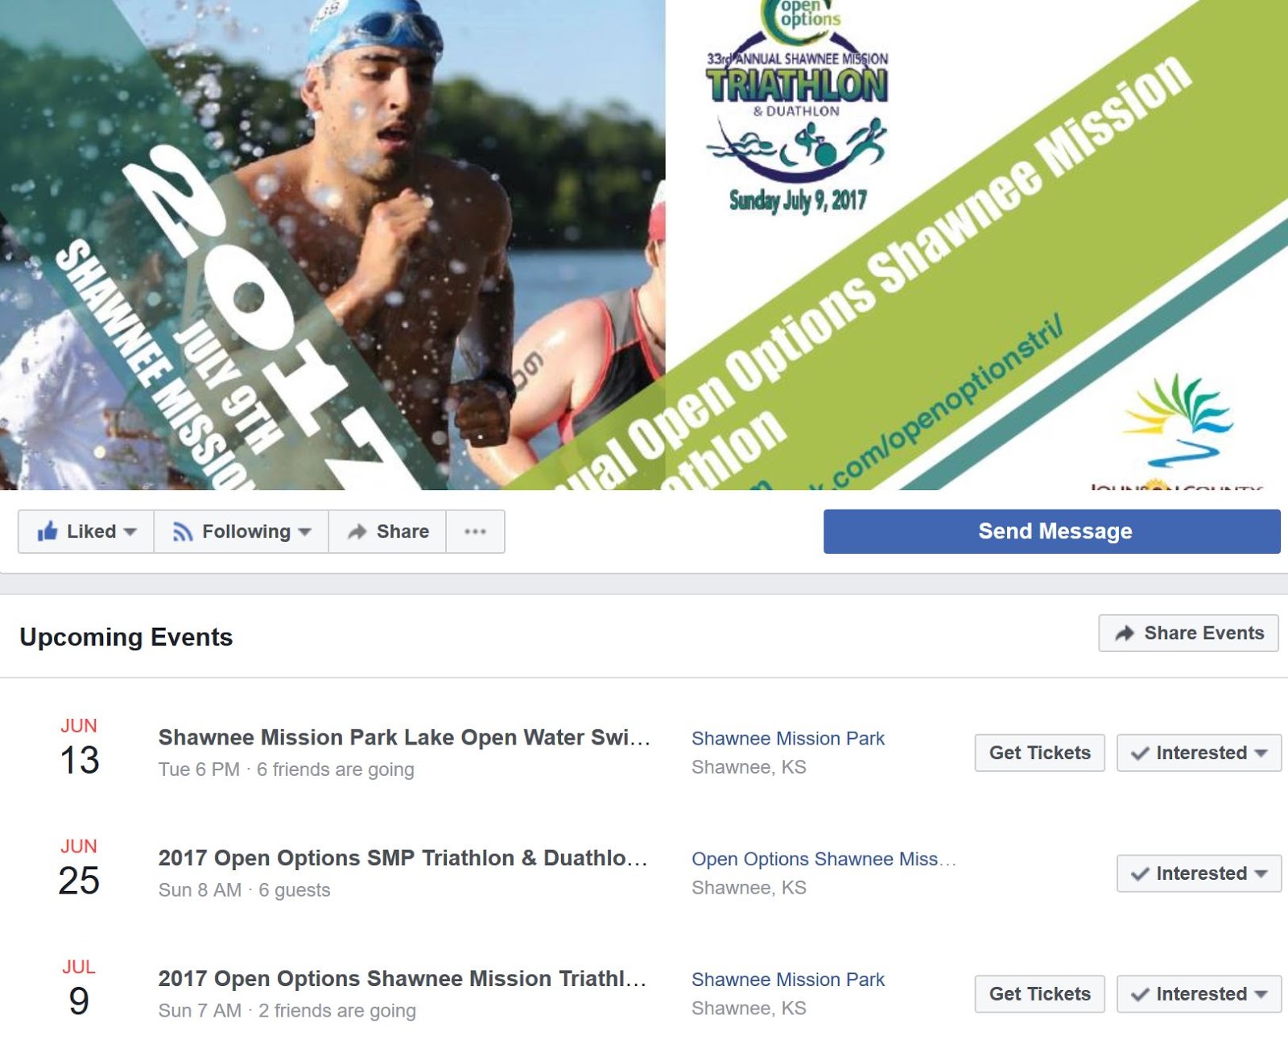
Task: Expand the Following dropdown arrow
Action: point(305,532)
